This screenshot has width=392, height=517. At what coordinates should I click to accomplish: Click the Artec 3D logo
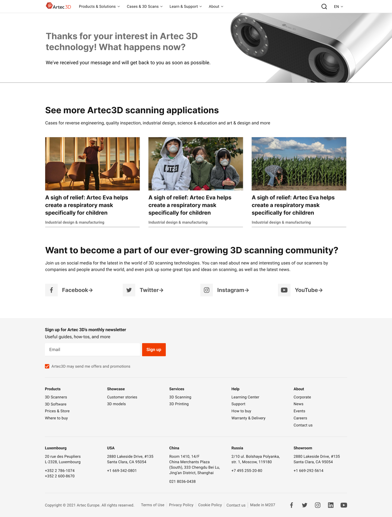pos(58,6)
